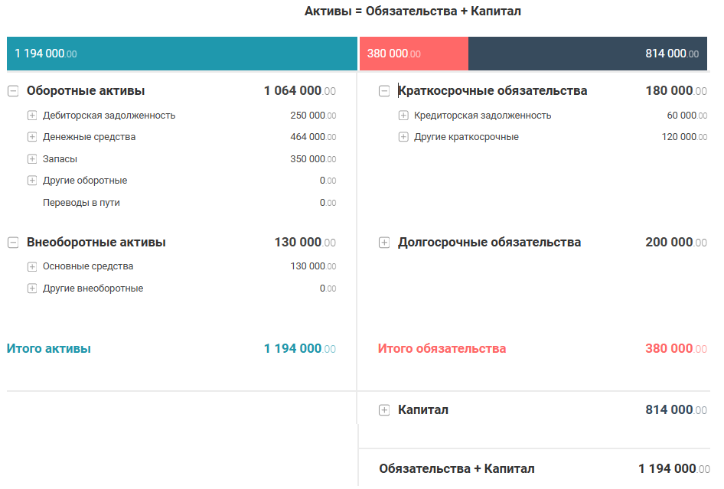The image size is (724, 489).
Task: Expand Долгосрочные обязательства section
Action: 384,243
